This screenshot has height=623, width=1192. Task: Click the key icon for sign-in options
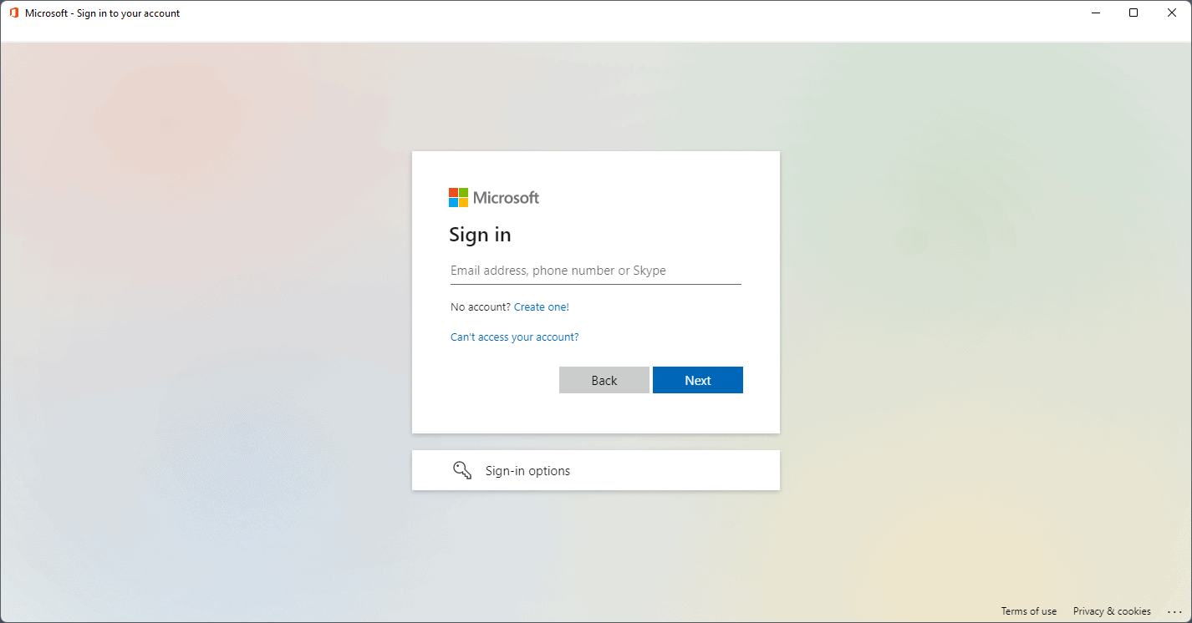pos(462,470)
